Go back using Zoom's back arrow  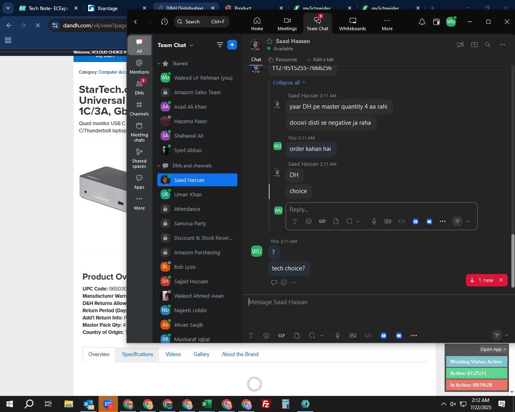pyautogui.click(x=136, y=22)
